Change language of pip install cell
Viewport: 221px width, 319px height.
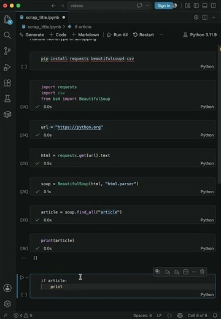coord(207,66)
